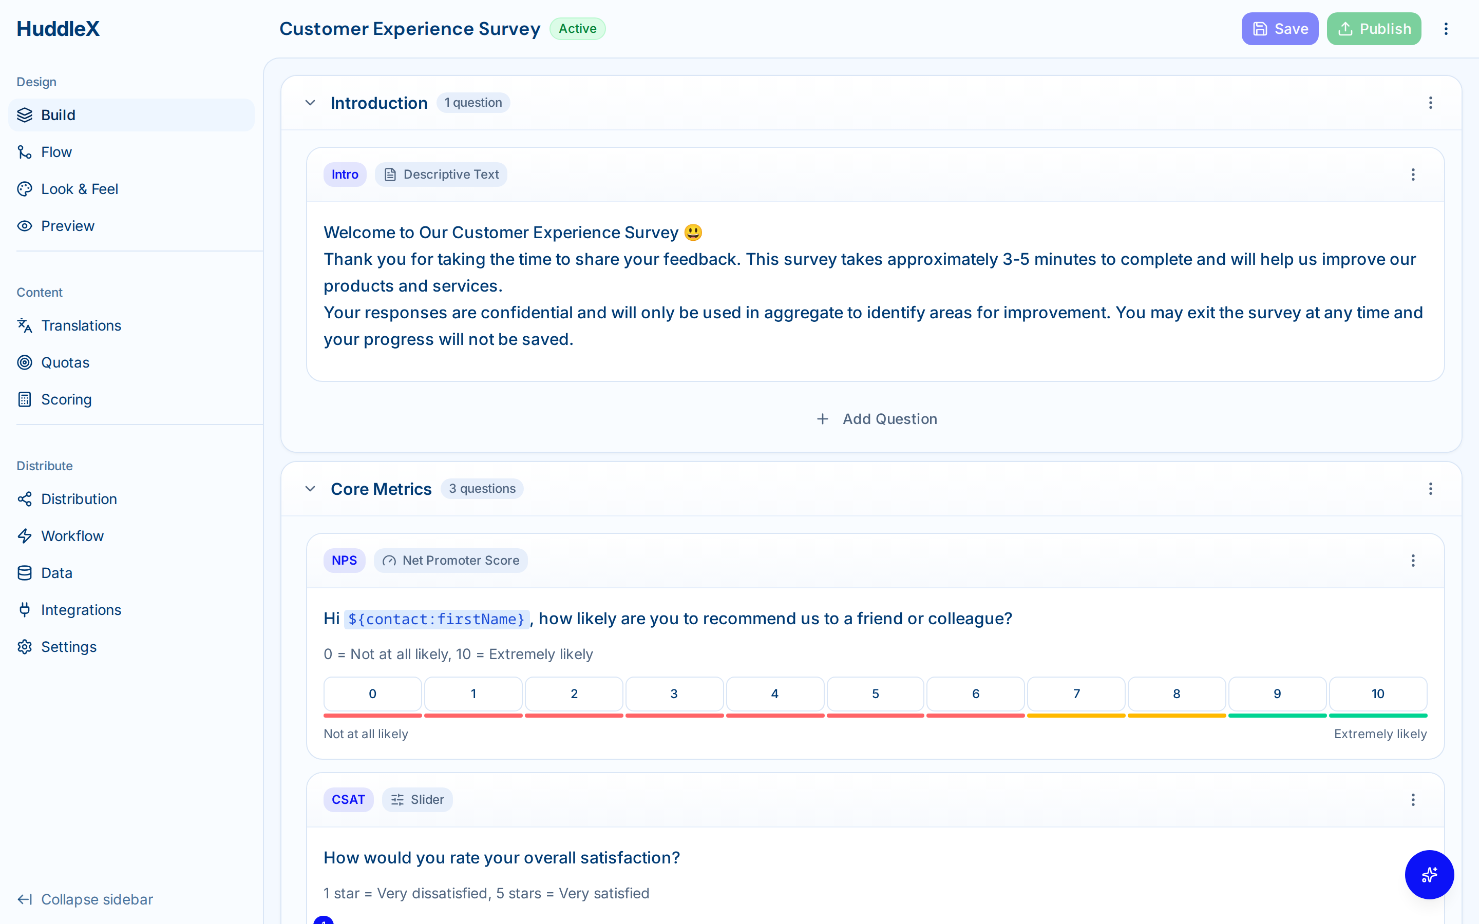The width and height of the screenshot is (1479, 924).
Task: Click the Scoring calculator icon
Action: tap(25, 400)
